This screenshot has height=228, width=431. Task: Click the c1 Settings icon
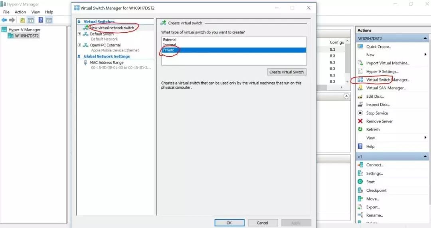coord(360,173)
